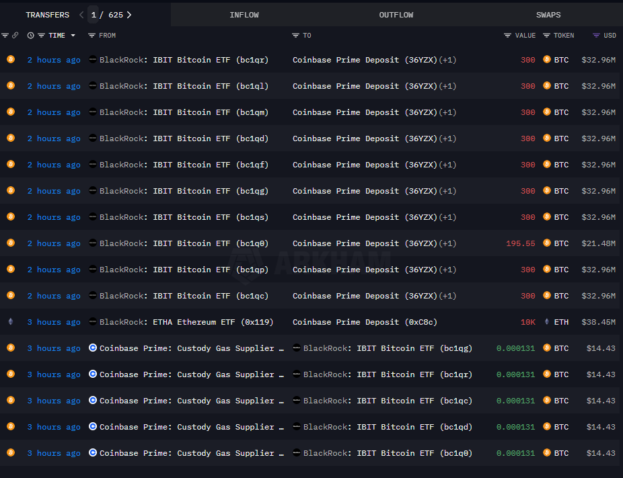
Task: Click BlackRock logo beside recipient IBIT (bc1q0)
Action: 297,452
